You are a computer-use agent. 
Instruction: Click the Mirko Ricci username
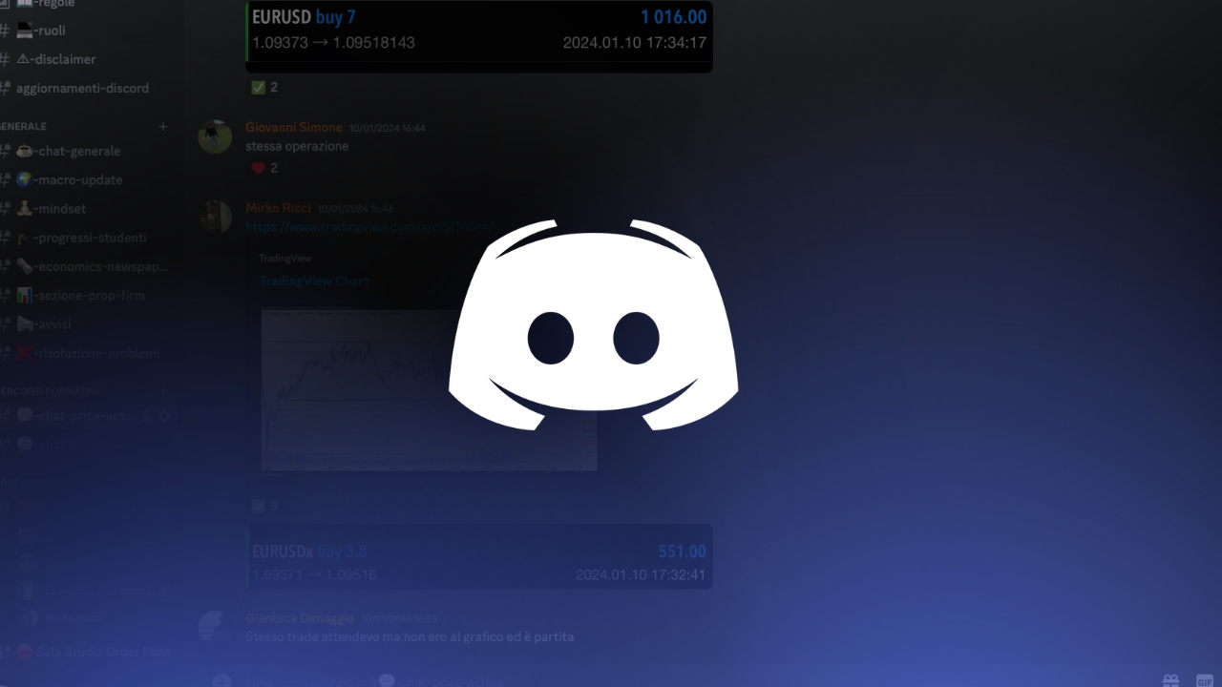(x=278, y=207)
